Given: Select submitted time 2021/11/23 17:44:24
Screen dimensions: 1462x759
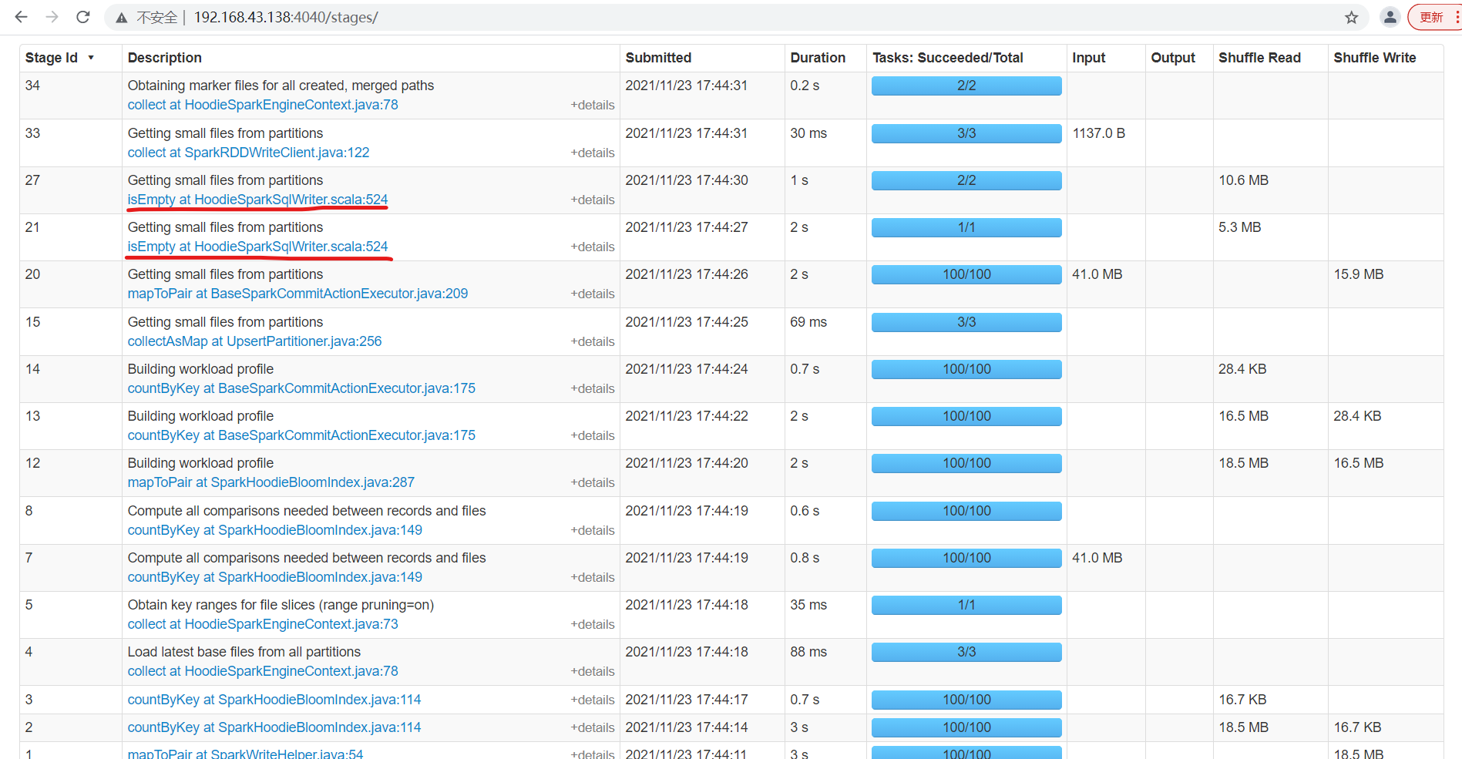Looking at the screenshot, I should pyautogui.click(x=687, y=369).
